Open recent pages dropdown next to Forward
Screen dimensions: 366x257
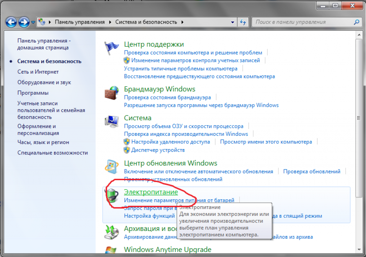click(x=33, y=23)
